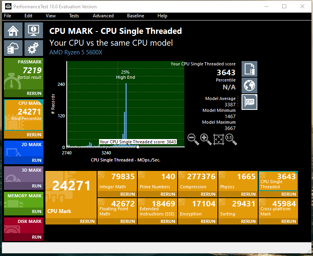The image size is (313, 256).
Task: Compare with world results globe icon
Action: 249,85
